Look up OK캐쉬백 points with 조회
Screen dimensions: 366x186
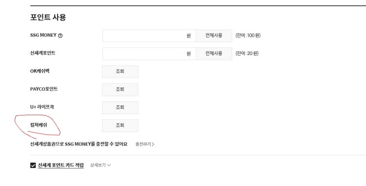tap(120, 72)
